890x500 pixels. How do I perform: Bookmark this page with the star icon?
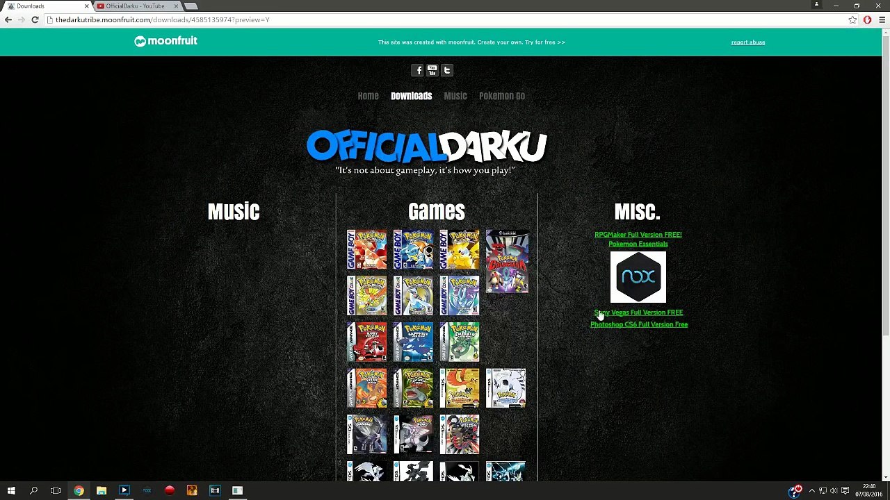852,20
